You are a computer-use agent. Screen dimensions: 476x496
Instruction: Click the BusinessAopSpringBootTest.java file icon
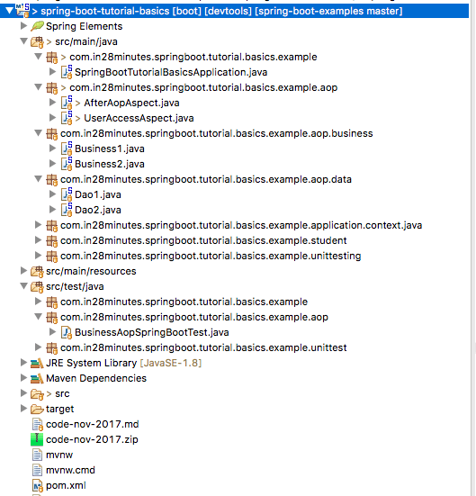click(67, 332)
